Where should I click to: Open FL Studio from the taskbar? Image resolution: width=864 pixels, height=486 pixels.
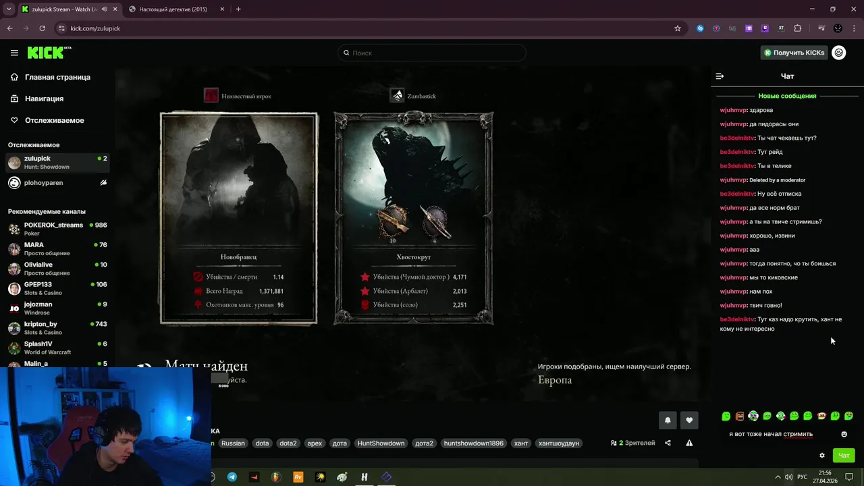(276, 477)
